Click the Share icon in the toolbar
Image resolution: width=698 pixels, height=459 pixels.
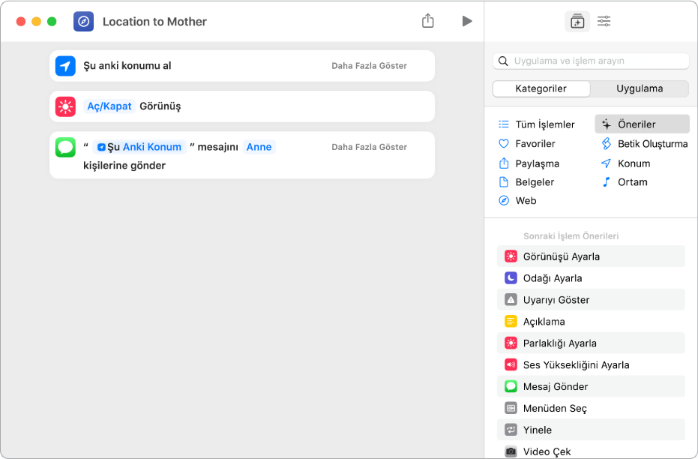(x=428, y=21)
